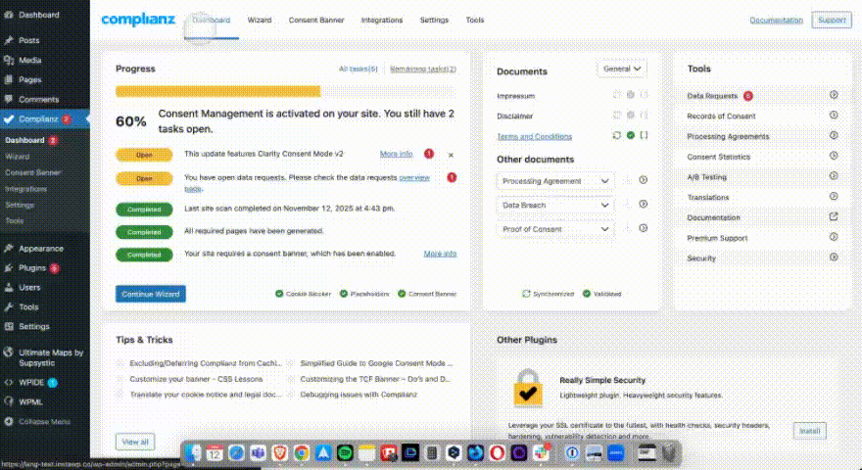Open arrow icon beside Data Breach dropdown

(x=643, y=205)
